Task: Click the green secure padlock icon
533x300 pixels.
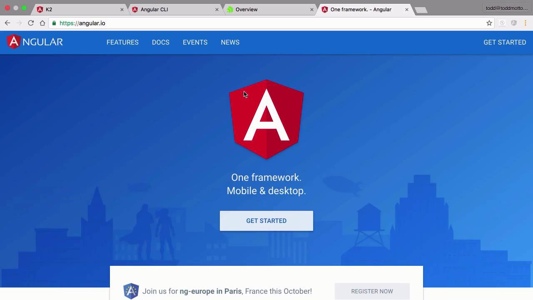Action: click(x=54, y=23)
